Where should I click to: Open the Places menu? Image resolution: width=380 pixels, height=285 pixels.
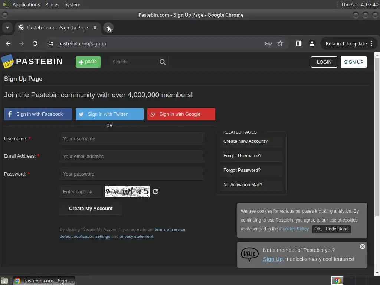(52, 4)
